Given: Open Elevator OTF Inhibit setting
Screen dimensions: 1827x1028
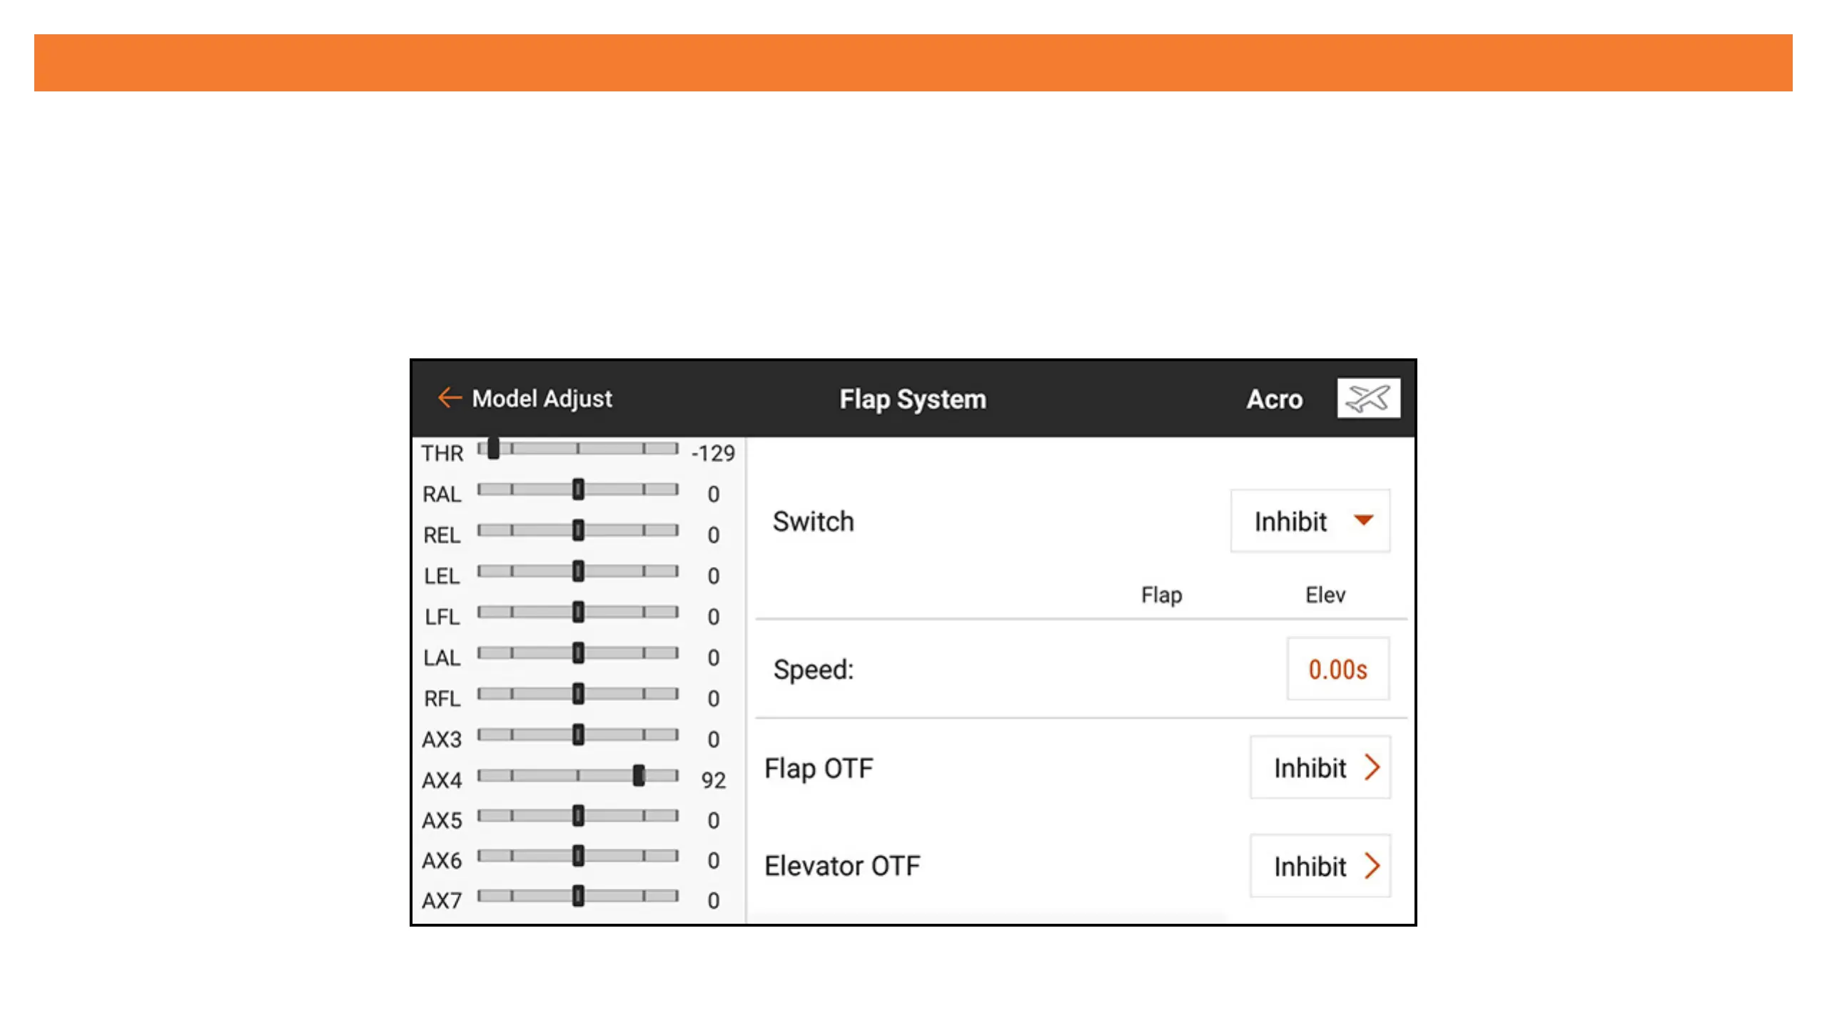Looking at the screenshot, I should pyautogui.click(x=1320, y=866).
